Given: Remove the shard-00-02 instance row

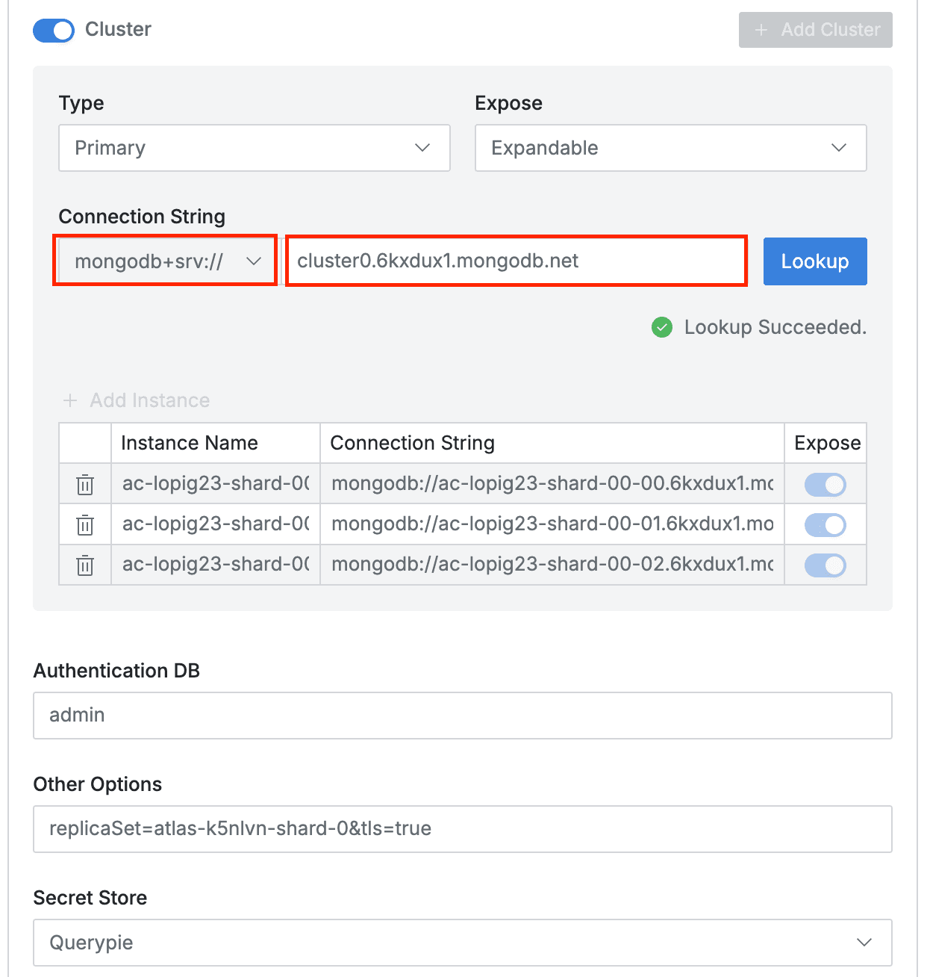Looking at the screenshot, I should [84, 565].
